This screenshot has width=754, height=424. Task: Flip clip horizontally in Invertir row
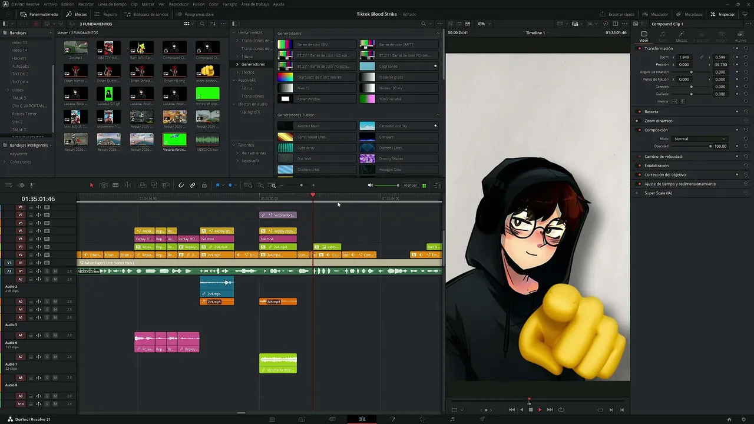675,101
